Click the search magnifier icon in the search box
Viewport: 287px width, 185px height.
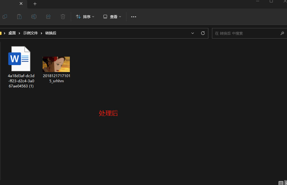pos(282,33)
